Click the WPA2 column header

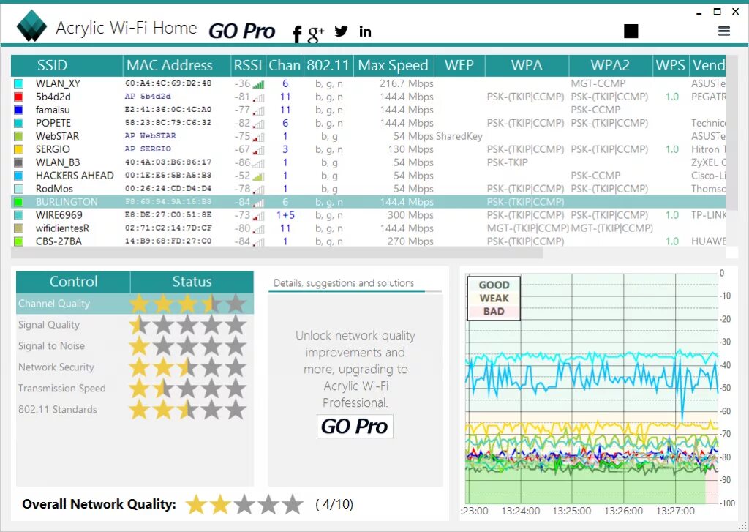pos(611,65)
